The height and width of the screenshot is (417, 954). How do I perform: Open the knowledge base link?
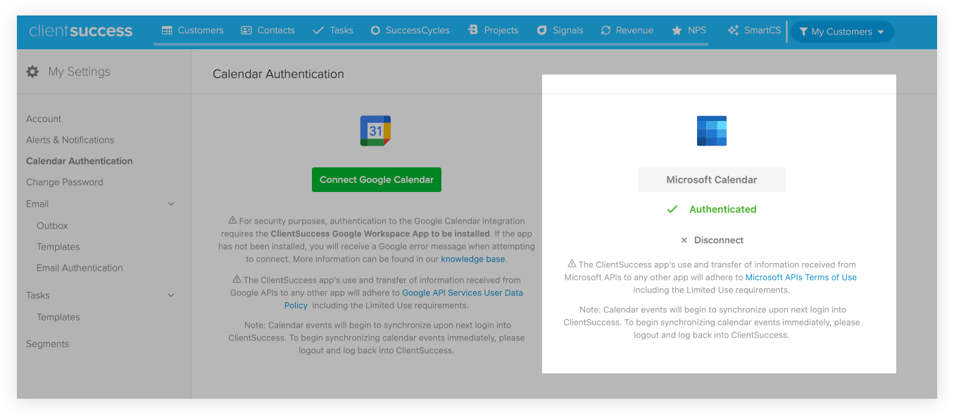tap(473, 259)
